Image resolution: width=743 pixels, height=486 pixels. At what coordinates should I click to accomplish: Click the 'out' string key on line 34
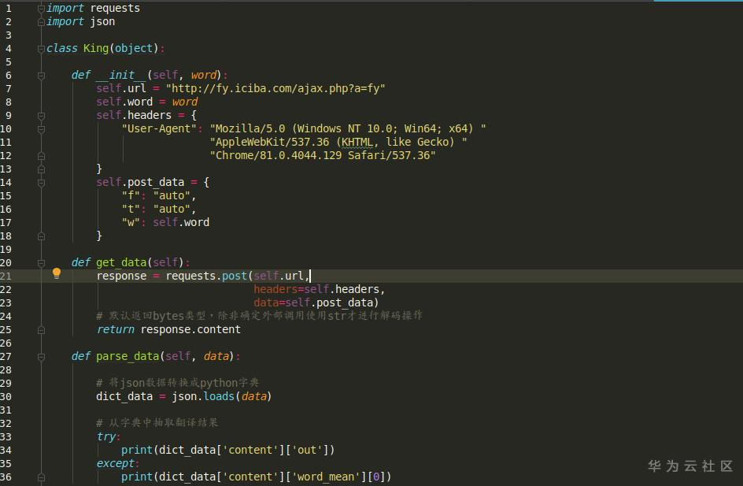click(x=307, y=450)
